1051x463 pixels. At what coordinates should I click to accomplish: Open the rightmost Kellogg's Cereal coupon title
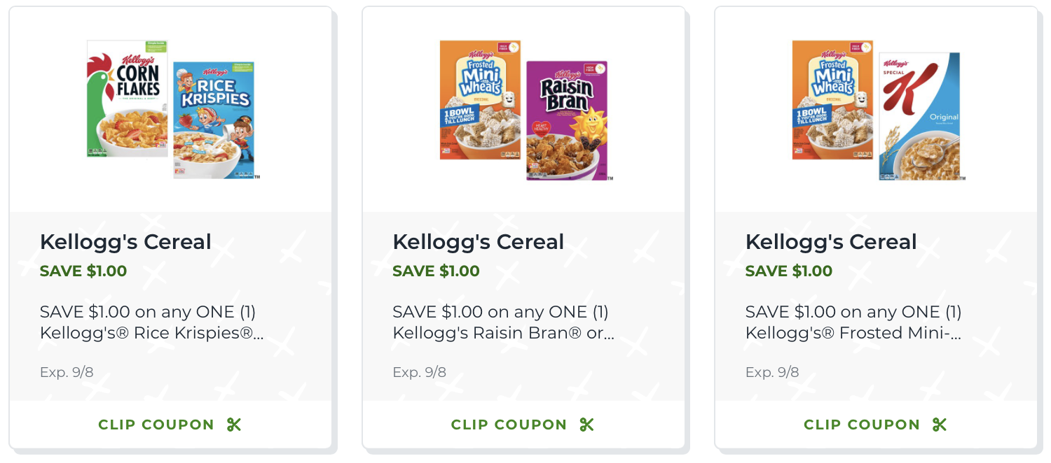click(x=832, y=241)
